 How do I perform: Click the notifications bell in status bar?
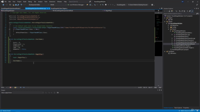tap(197, 111)
